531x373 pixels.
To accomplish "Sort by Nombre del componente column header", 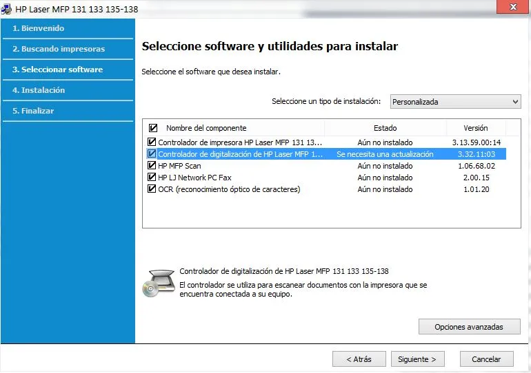I will pos(206,128).
